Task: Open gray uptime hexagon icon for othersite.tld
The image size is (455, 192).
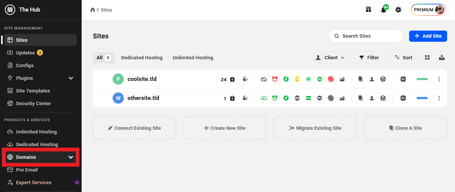Action: (320, 98)
